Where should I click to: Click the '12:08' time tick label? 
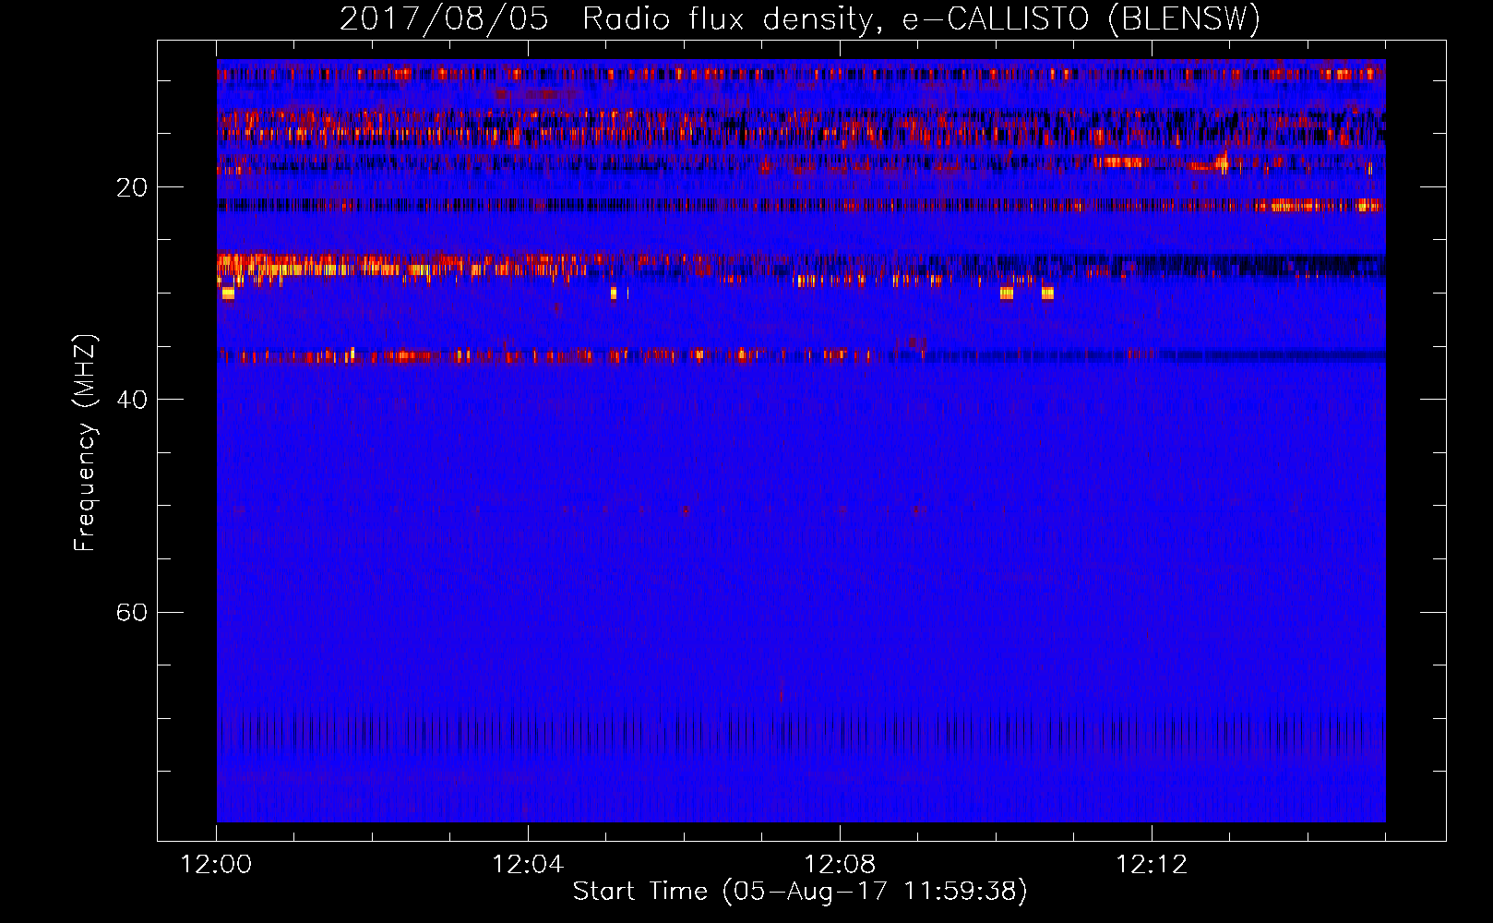coord(840,864)
